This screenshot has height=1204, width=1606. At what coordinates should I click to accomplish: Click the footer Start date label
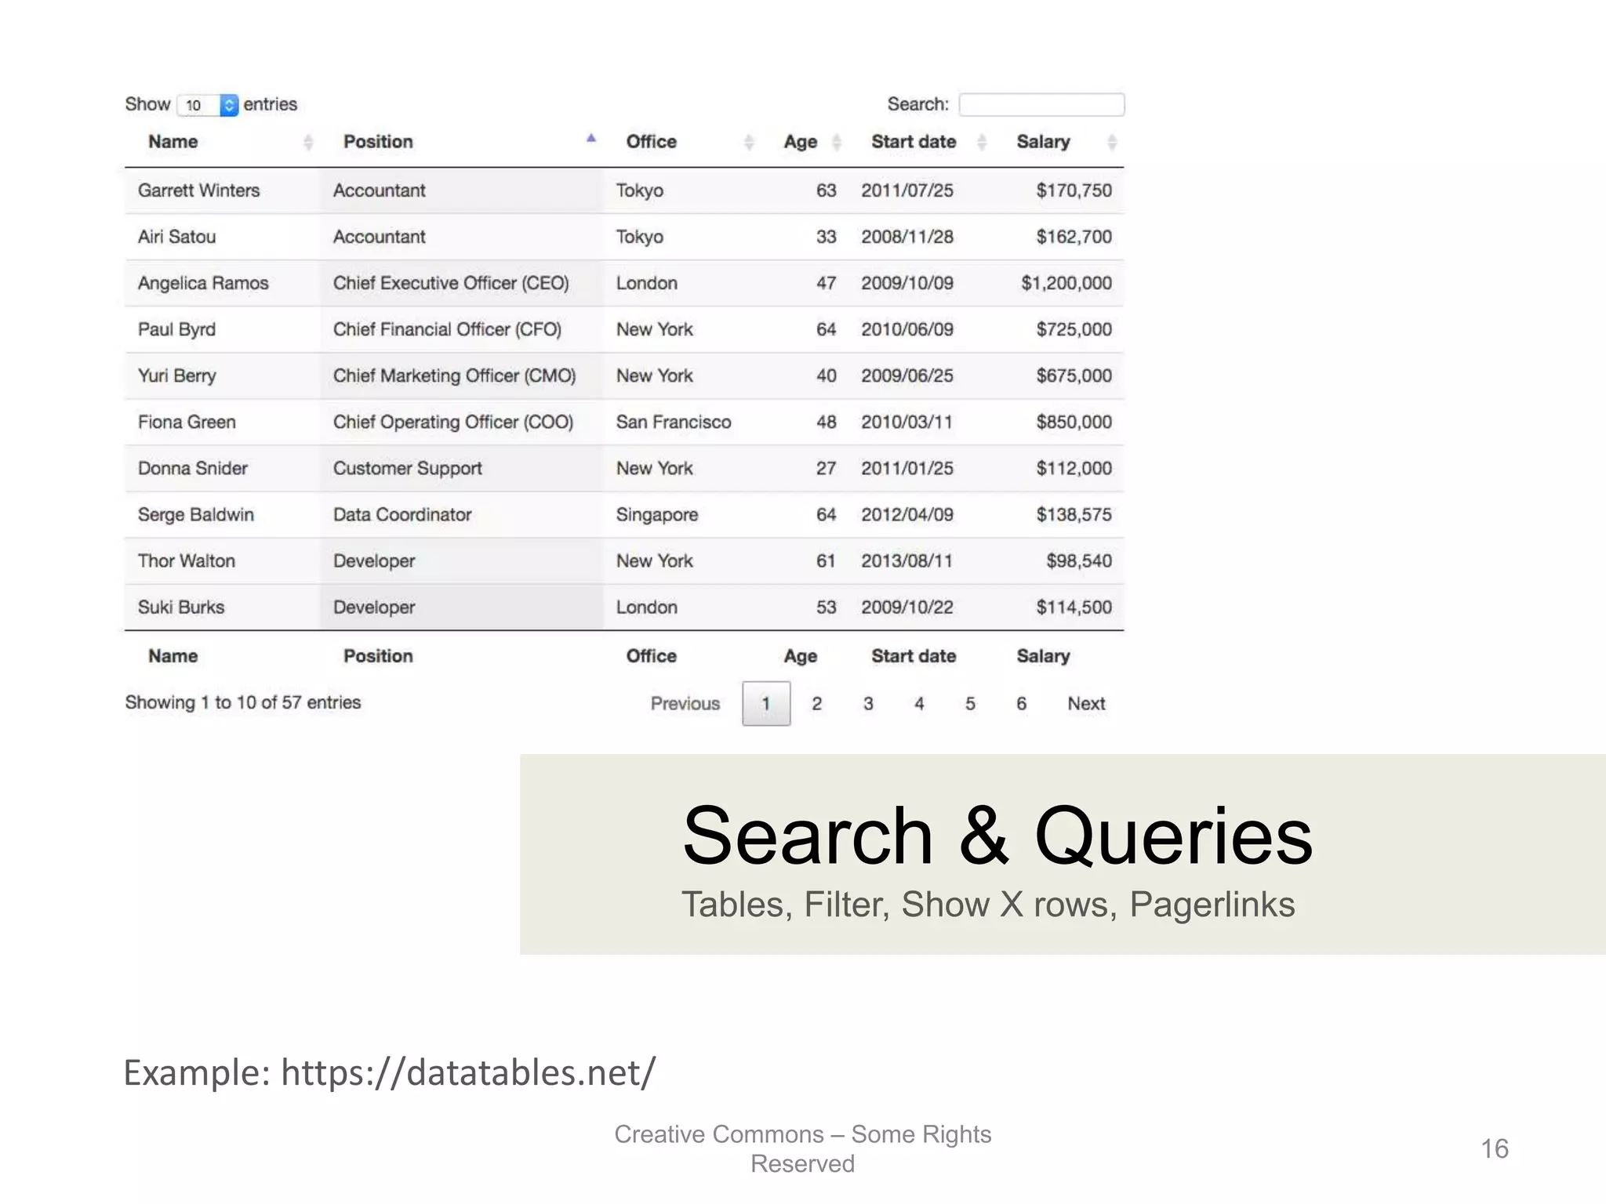(x=914, y=656)
